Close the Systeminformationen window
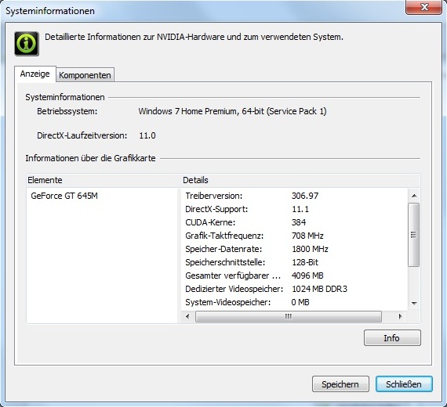 coord(424,7)
